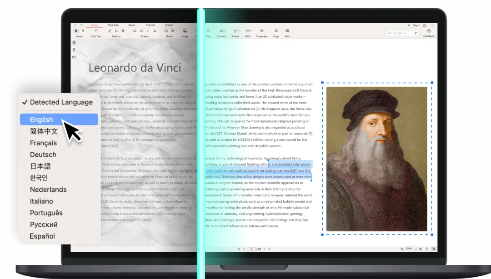Open the bookmarks panel in left sidebar
This screenshot has height=279, width=491.
(74, 50)
